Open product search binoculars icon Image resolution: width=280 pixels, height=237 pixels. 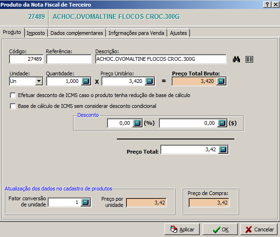click(236, 59)
